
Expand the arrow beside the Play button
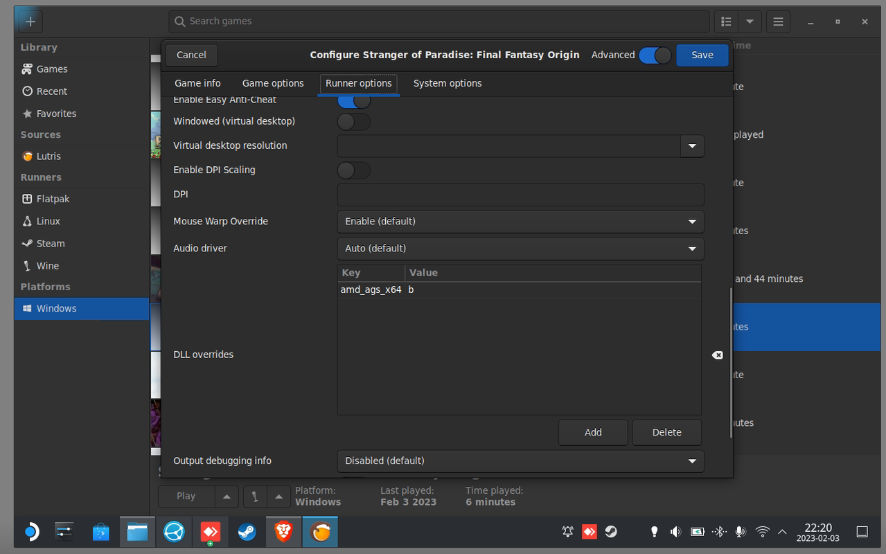pos(227,497)
